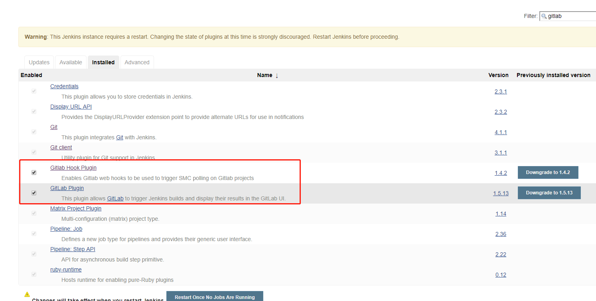Click the GitLab link in plugin description
The height and width of the screenshot is (301, 596).
pyautogui.click(x=115, y=198)
